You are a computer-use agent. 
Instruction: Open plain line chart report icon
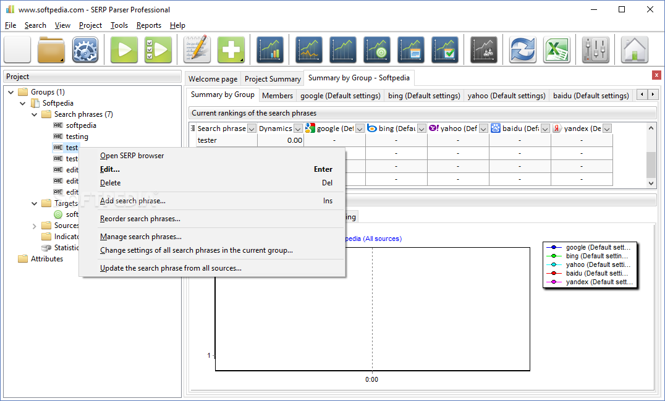coord(342,49)
